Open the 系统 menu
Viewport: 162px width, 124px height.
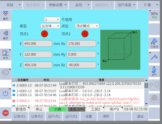click(x=11, y=5)
